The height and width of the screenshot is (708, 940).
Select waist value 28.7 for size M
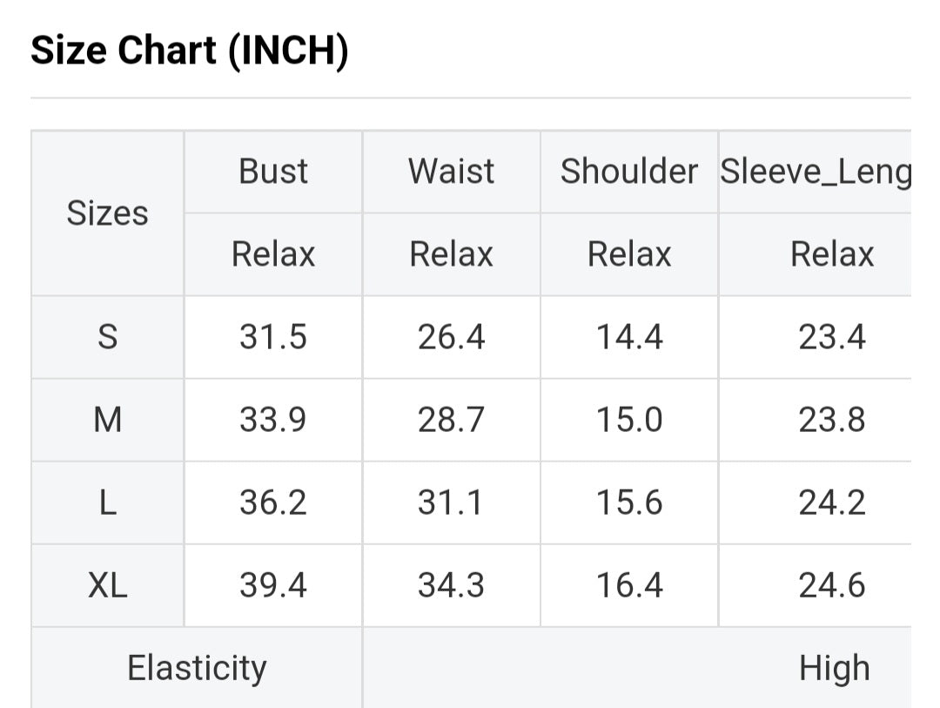pyautogui.click(x=451, y=420)
